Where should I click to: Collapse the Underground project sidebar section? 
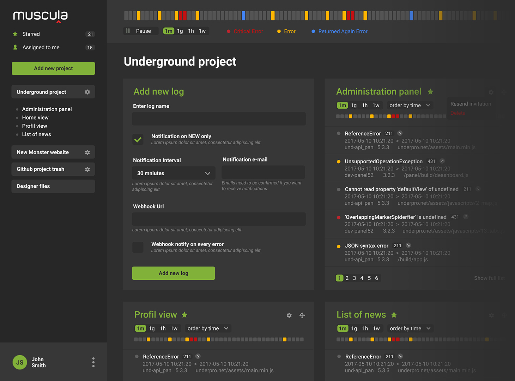53,92
